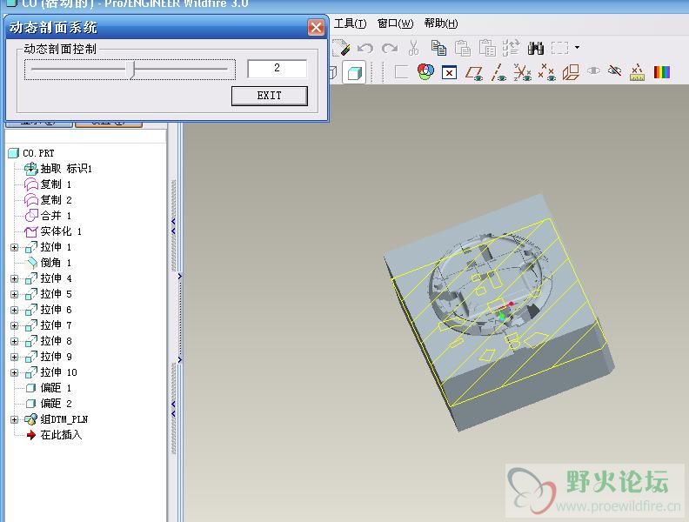
Task: Click the section value field showing 2
Action: (277, 68)
